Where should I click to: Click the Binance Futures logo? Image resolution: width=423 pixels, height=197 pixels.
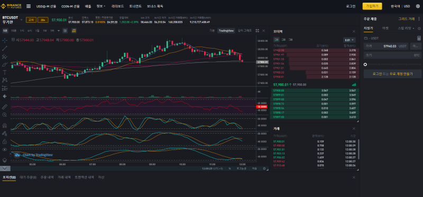pyautogui.click(x=12, y=6)
